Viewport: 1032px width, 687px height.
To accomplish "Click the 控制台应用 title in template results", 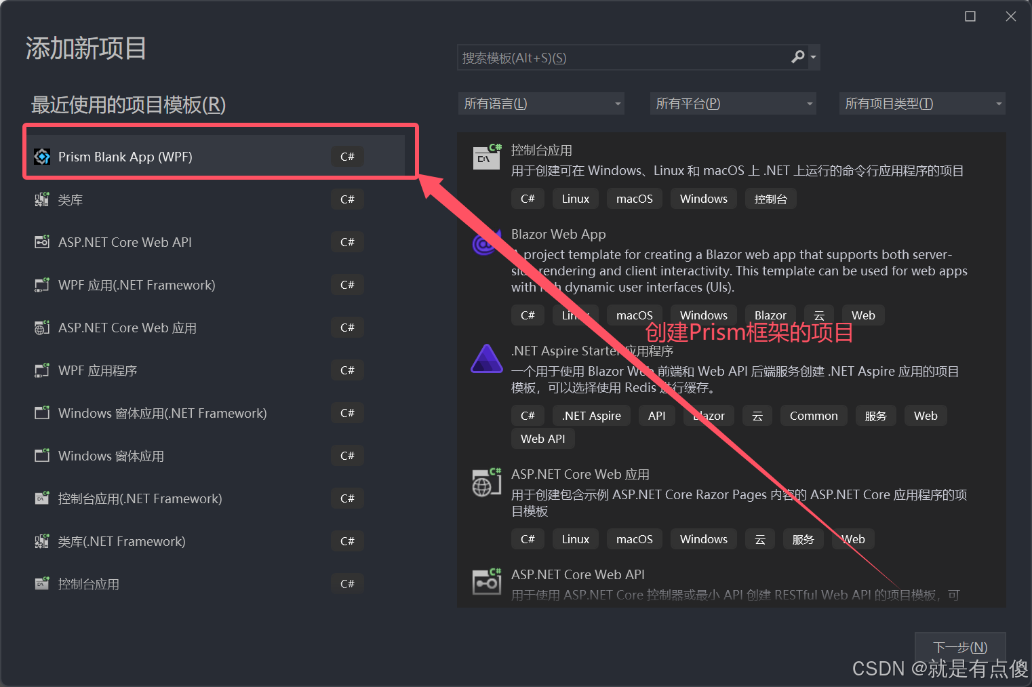I will point(542,151).
